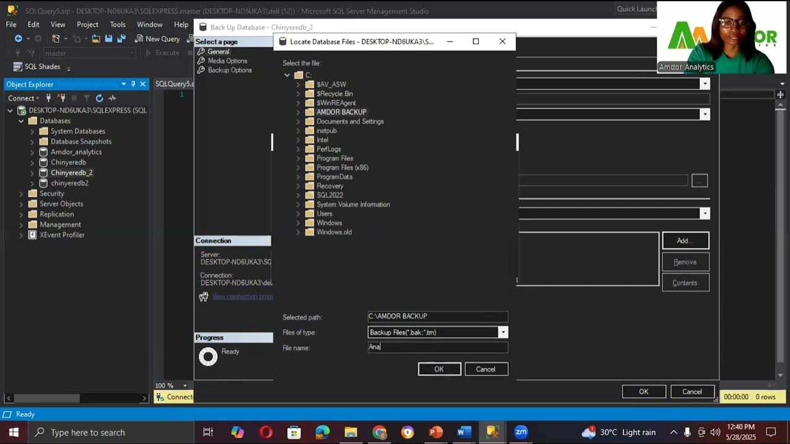Select the Documents and Settings folder
Screen dimensions: 790x444
click(x=350, y=121)
